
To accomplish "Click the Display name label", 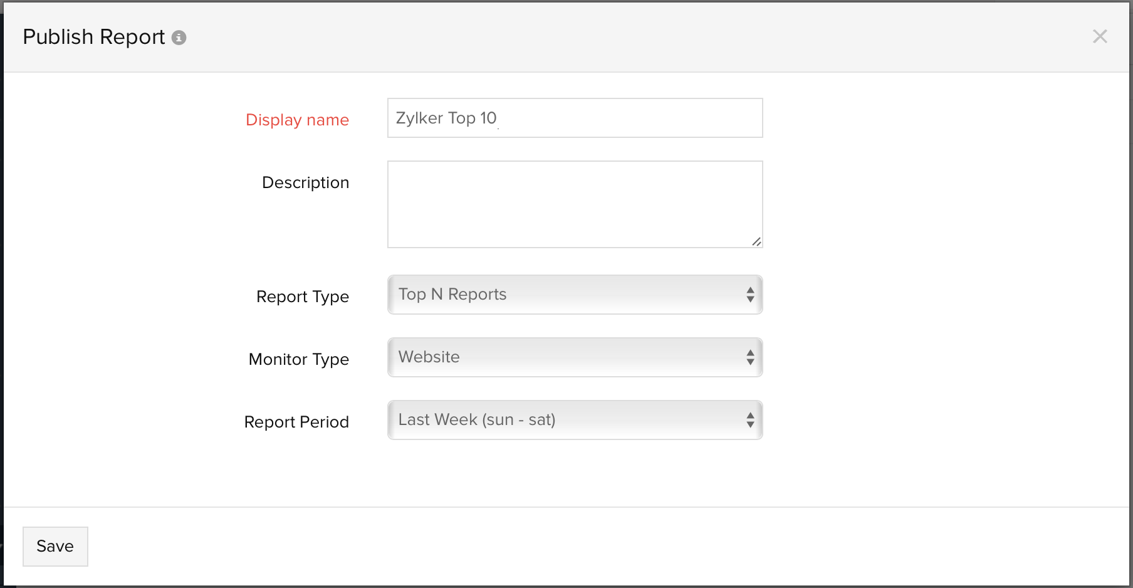I will (297, 120).
